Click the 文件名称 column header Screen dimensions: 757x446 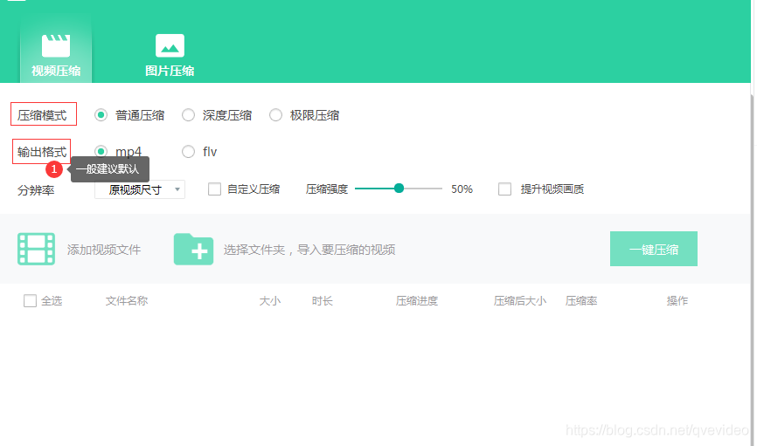pos(127,301)
